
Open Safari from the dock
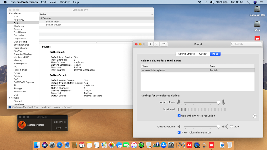60,145
